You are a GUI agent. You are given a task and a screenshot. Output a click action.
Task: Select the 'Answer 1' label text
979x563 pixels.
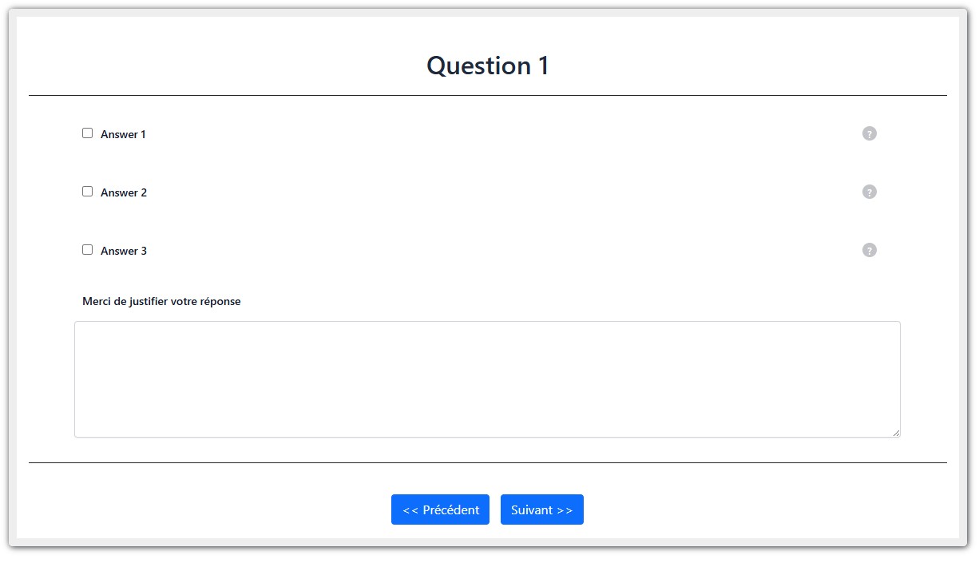pos(123,134)
